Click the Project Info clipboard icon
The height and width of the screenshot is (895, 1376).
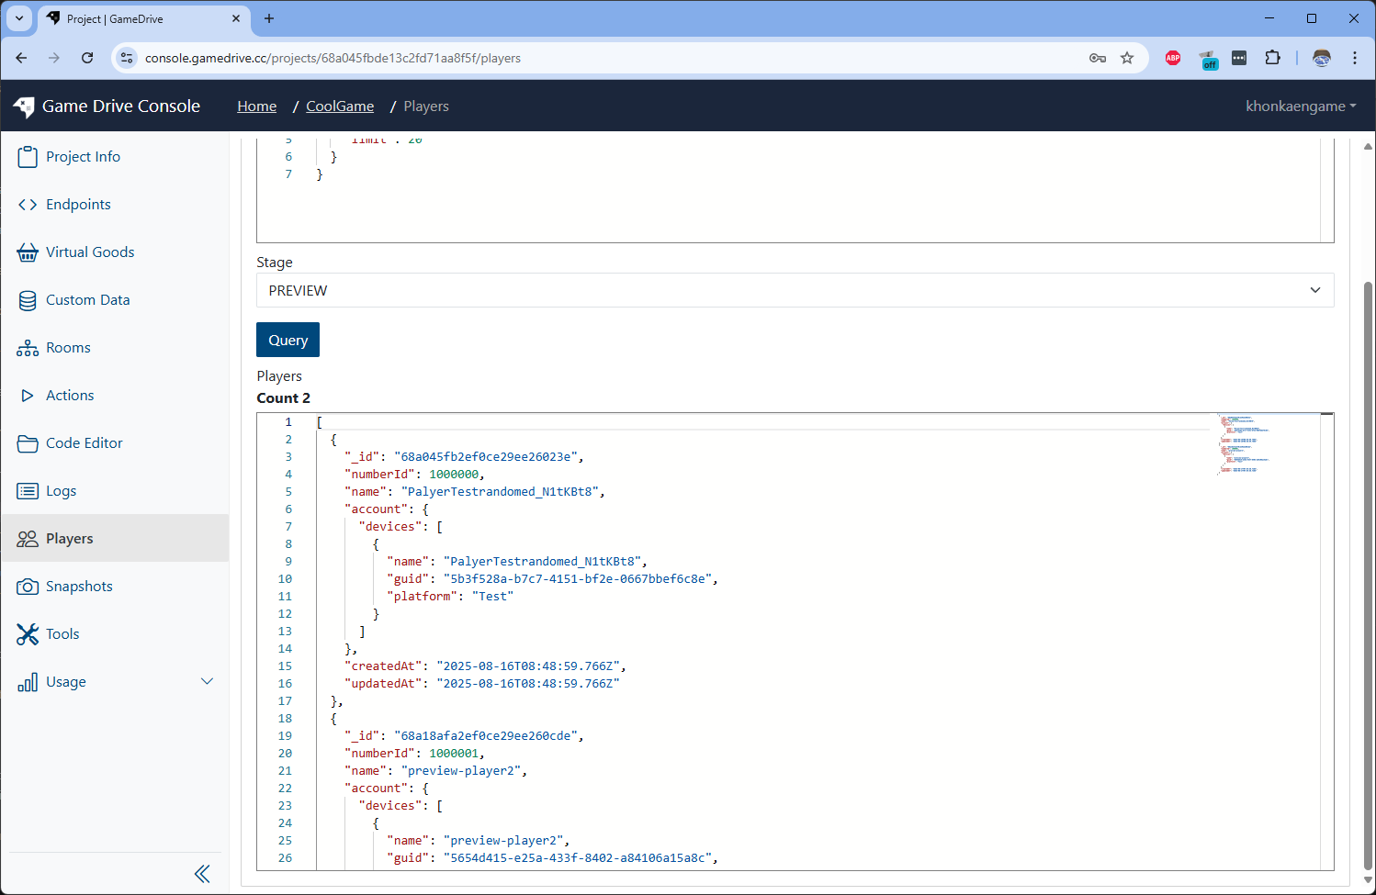tap(28, 157)
